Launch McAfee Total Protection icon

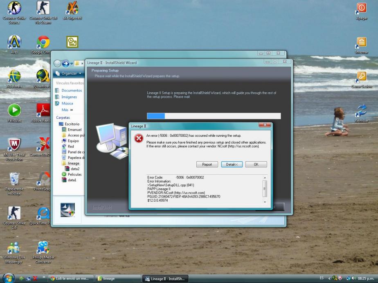[x=14, y=149]
